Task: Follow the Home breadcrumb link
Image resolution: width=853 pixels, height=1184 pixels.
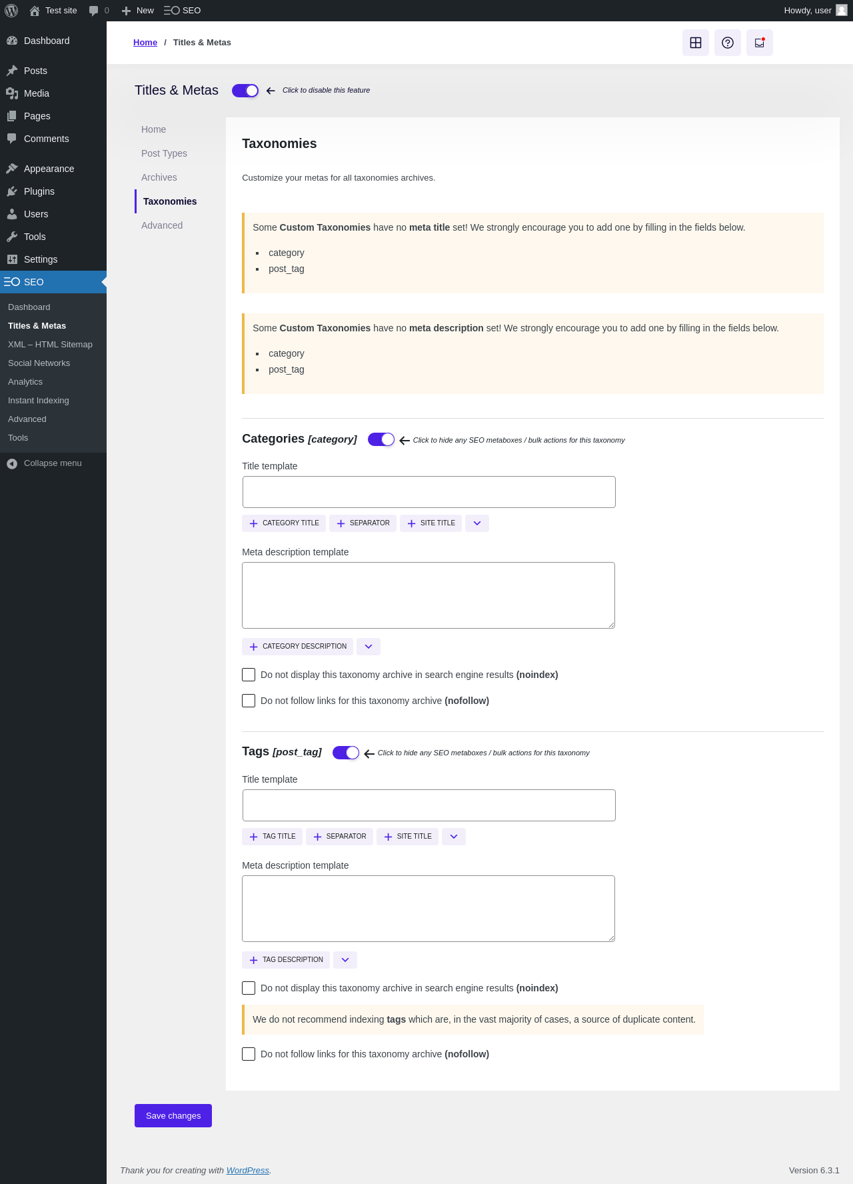Action: coord(145,43)
